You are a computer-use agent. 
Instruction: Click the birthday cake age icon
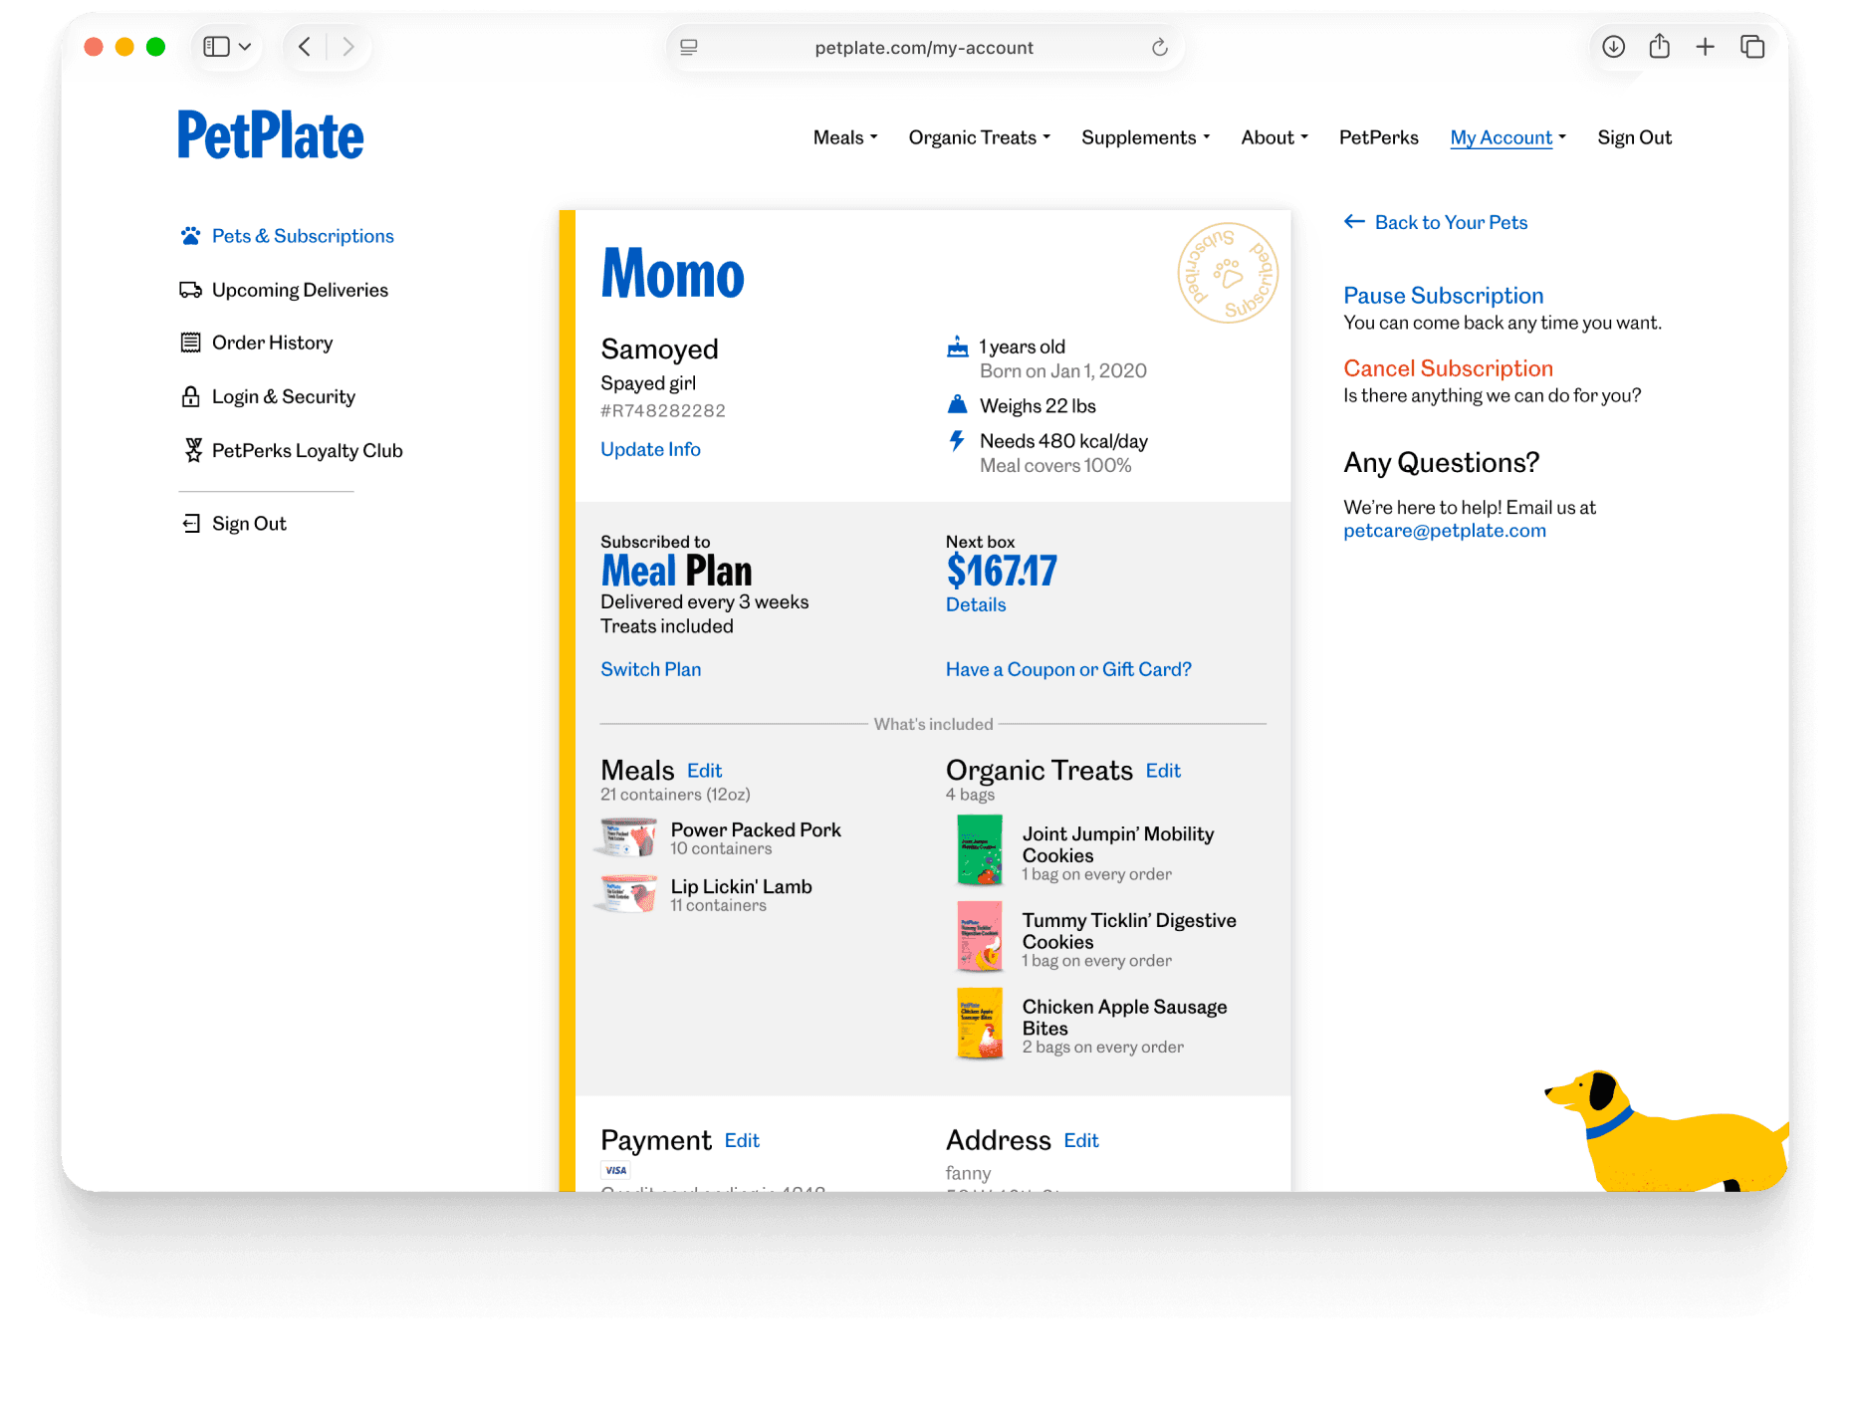(x=957, y=347)
